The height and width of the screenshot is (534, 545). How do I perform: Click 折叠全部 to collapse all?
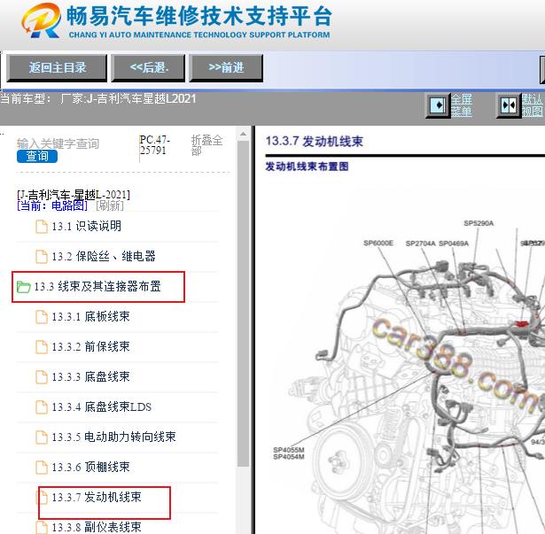click(x=206, y=145)
